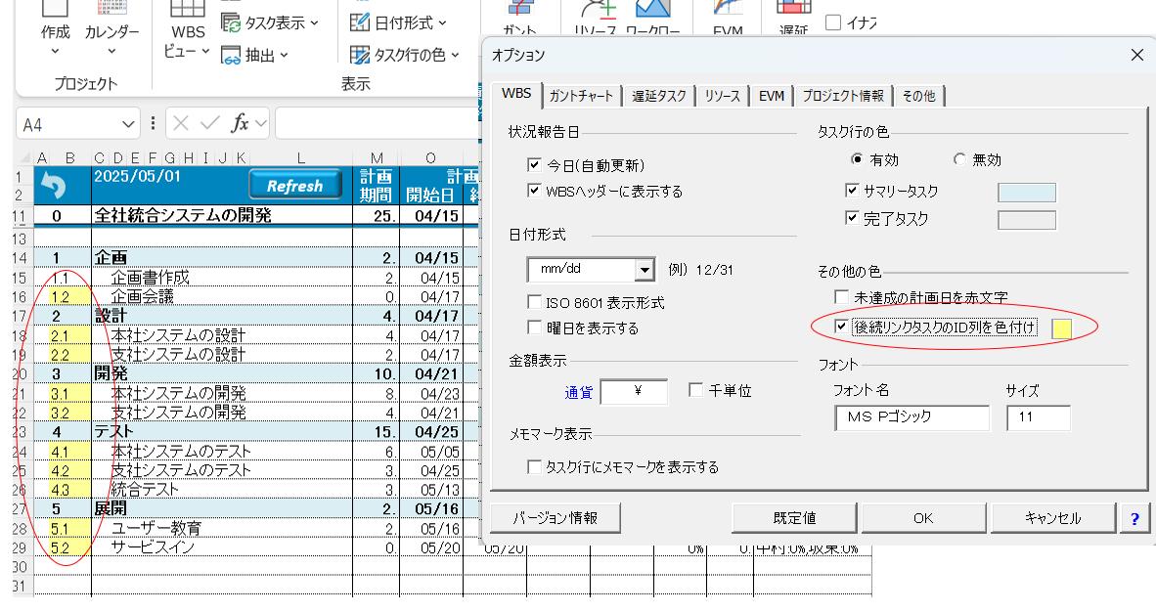Click the fx insert function icon

point(241,126)
